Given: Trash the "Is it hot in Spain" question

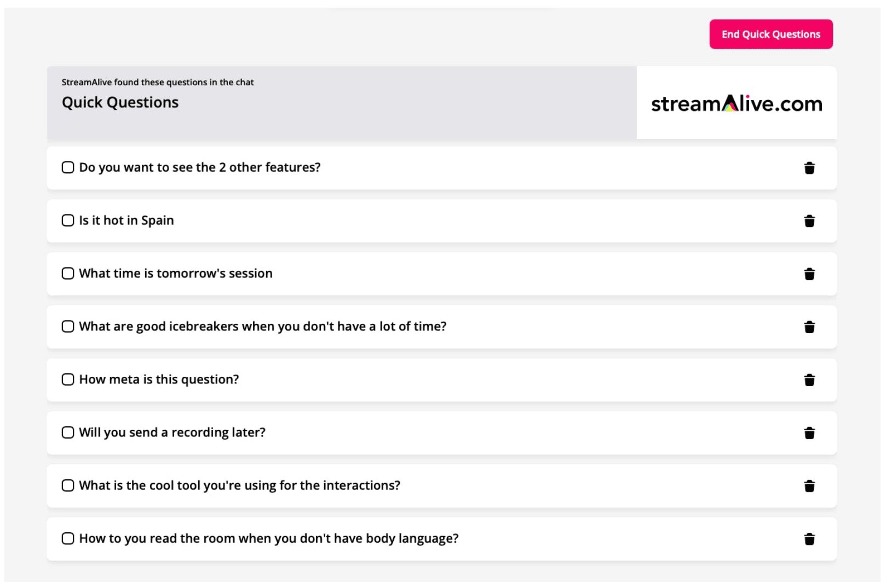Looking at the screenshot, I should pos(809,221).
